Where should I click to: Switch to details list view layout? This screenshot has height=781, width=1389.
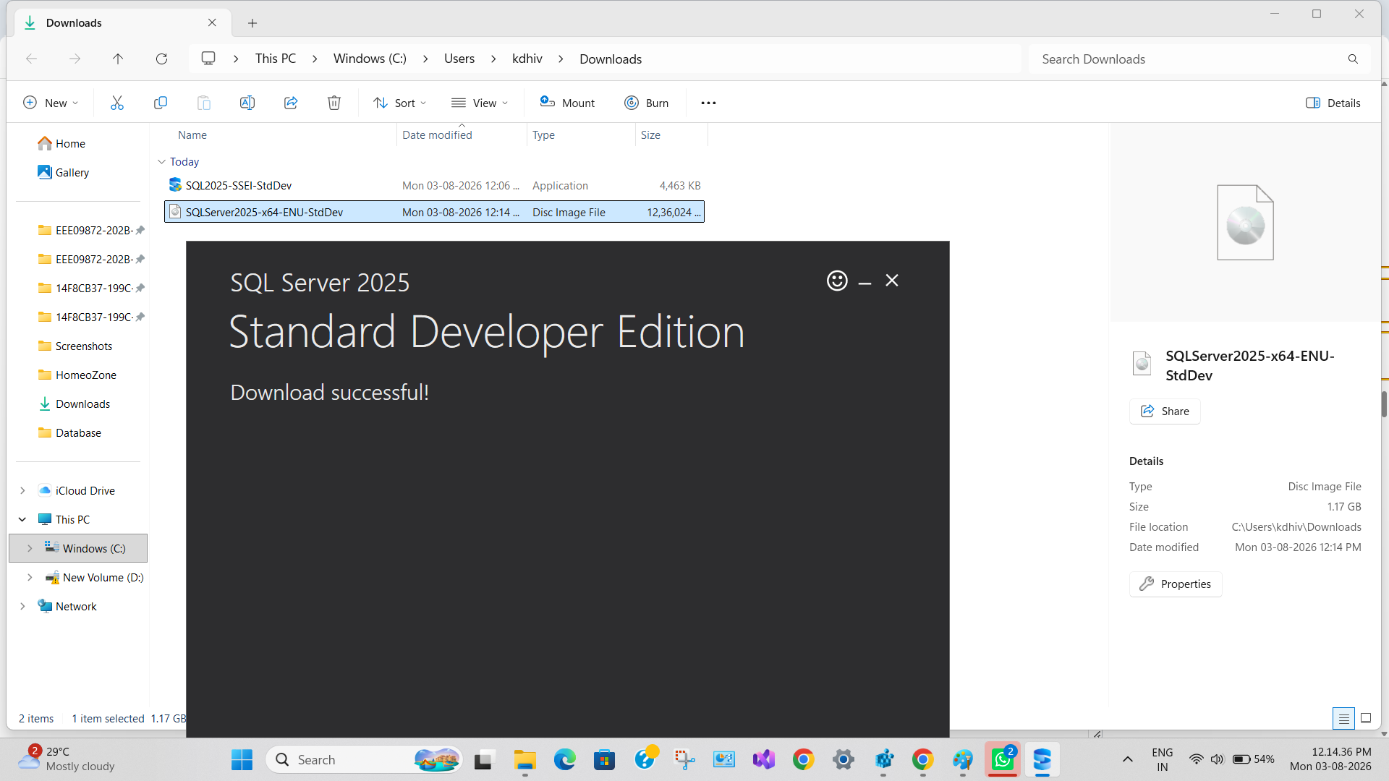pos(1343,718)
